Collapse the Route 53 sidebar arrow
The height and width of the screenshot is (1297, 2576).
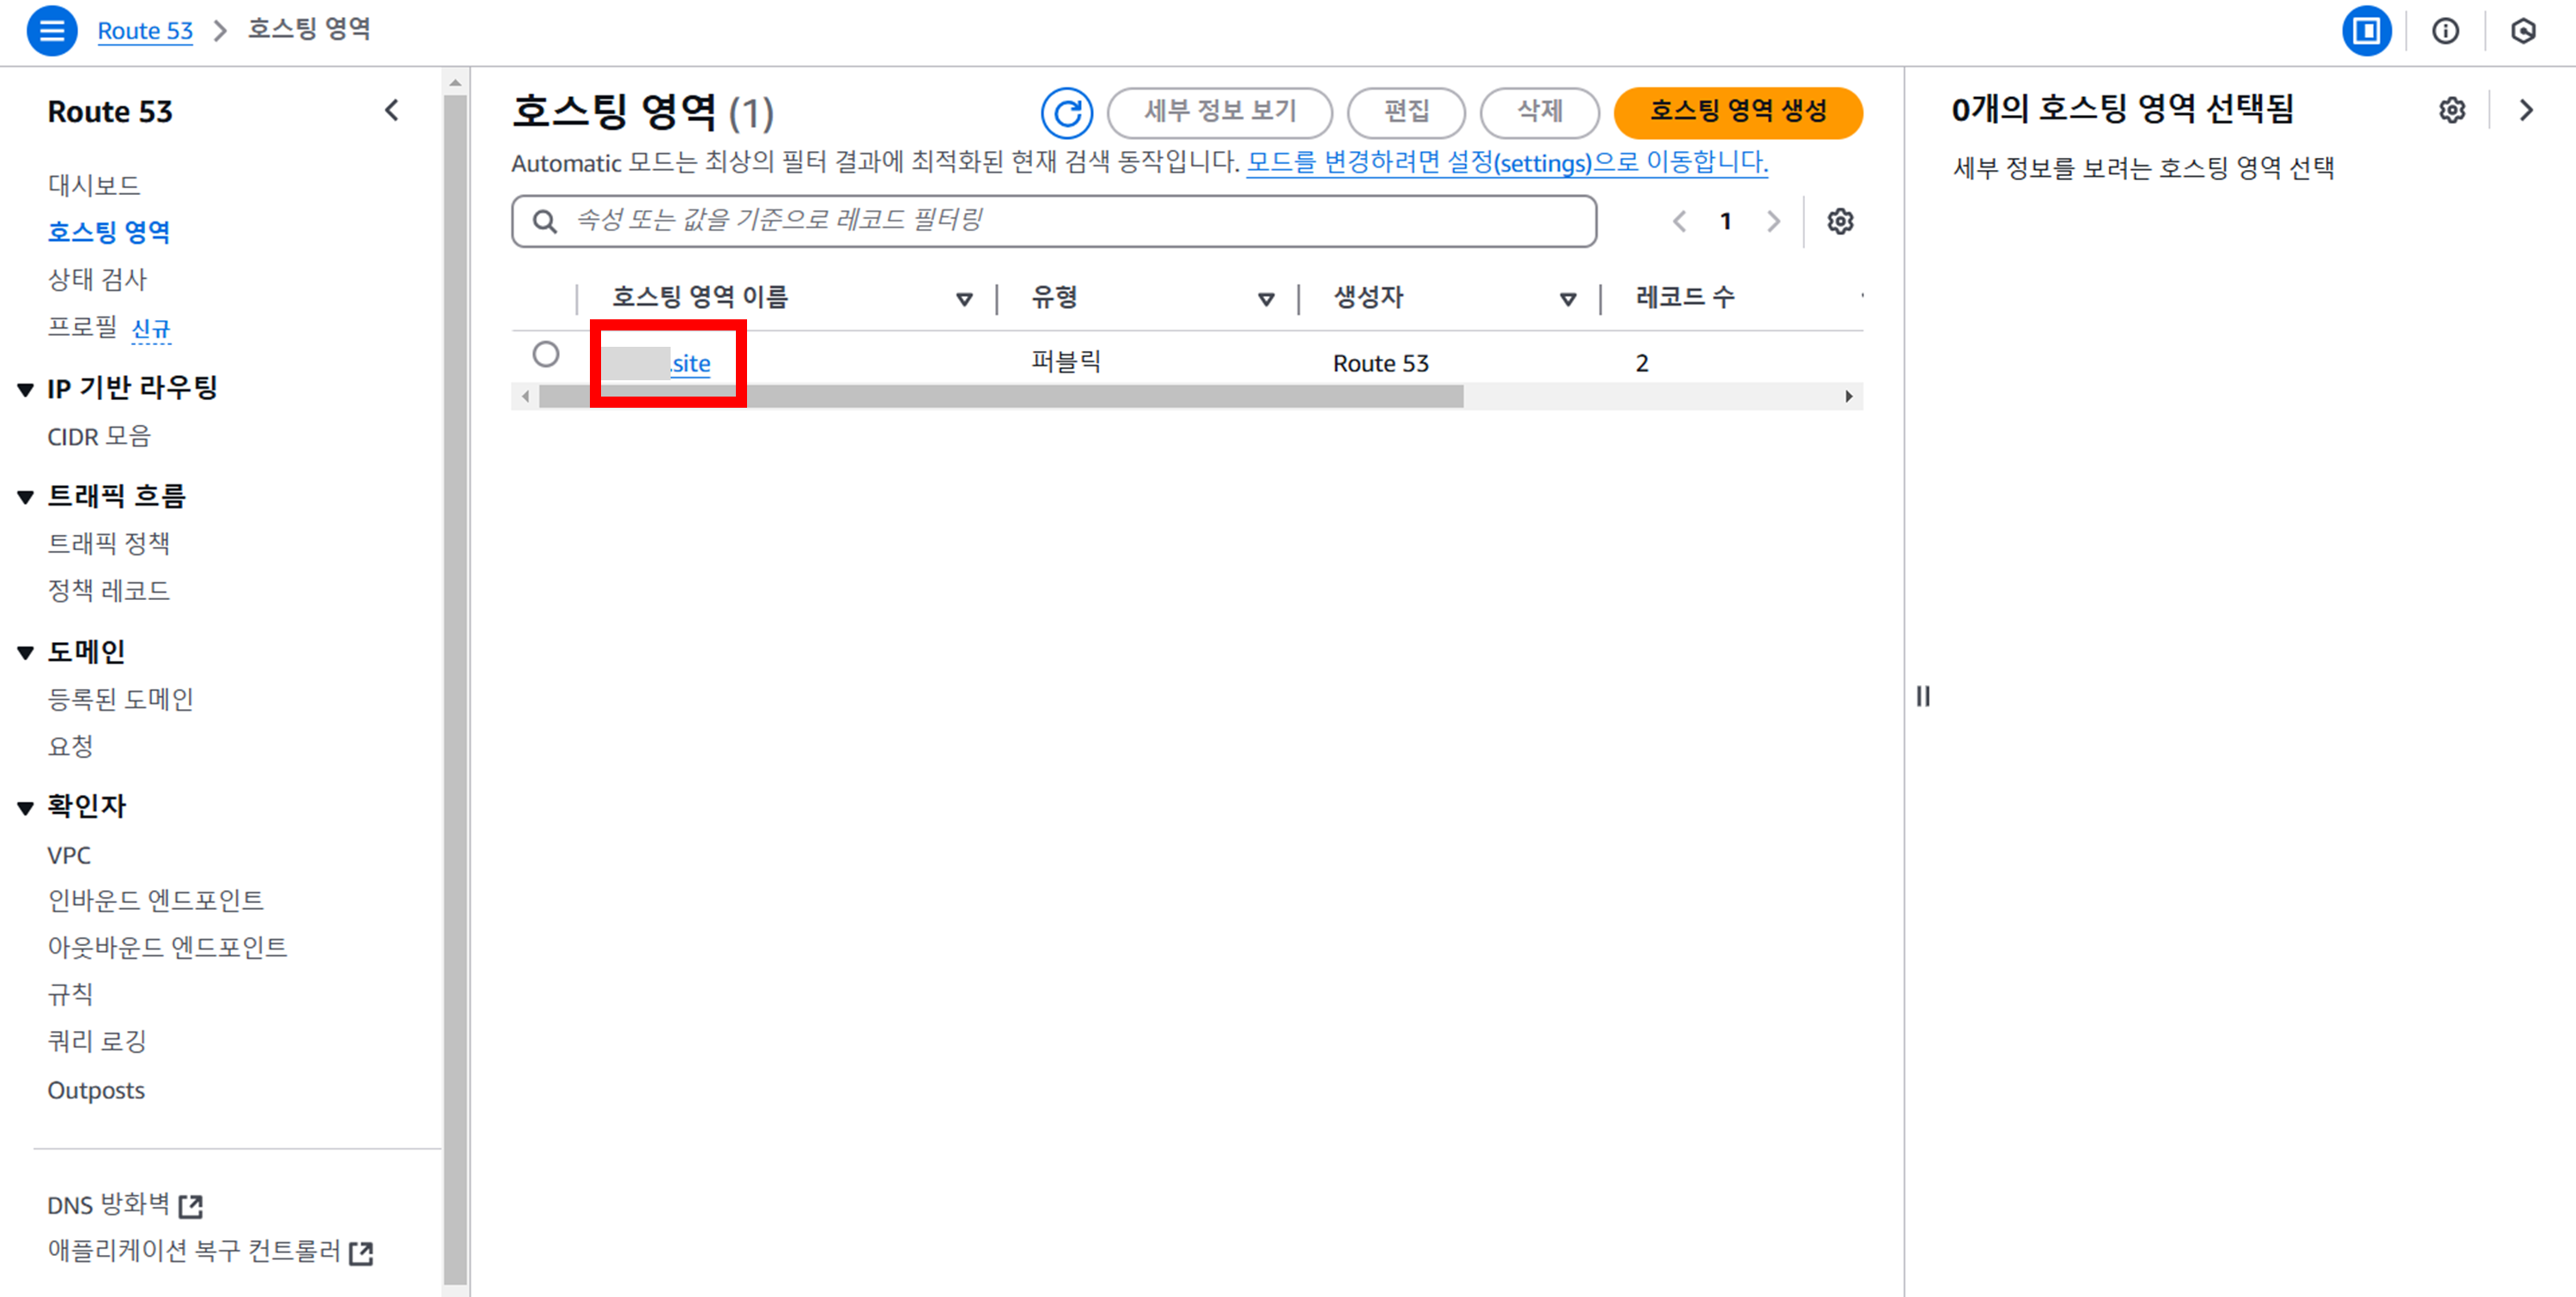392,110
